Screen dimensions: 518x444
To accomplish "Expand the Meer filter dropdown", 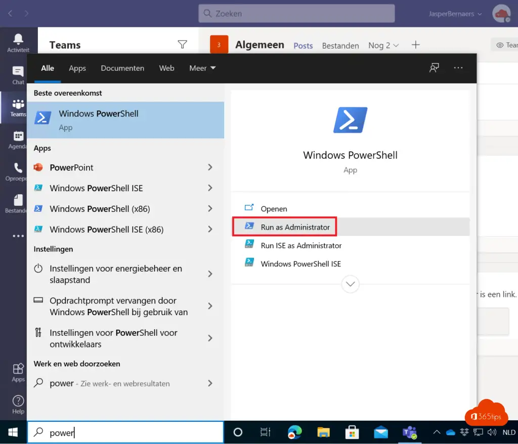I will pyautogui.click(x=202, y=68).
